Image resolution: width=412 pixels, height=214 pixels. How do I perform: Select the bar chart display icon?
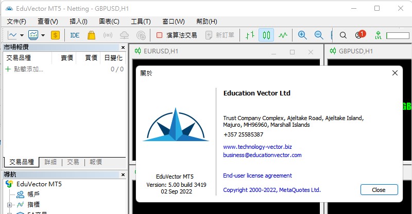(250, 35)
